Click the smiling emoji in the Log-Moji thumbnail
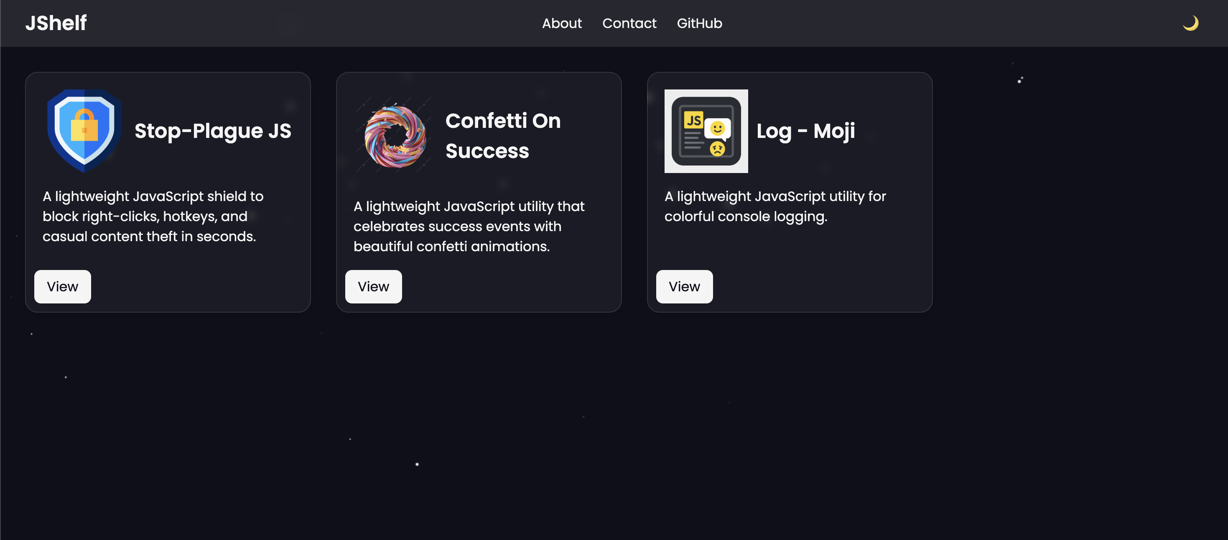 717,128
